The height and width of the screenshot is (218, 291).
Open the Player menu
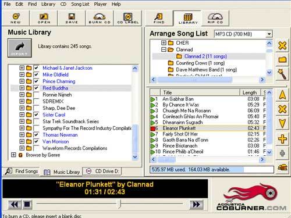click(x=100, y=4)
